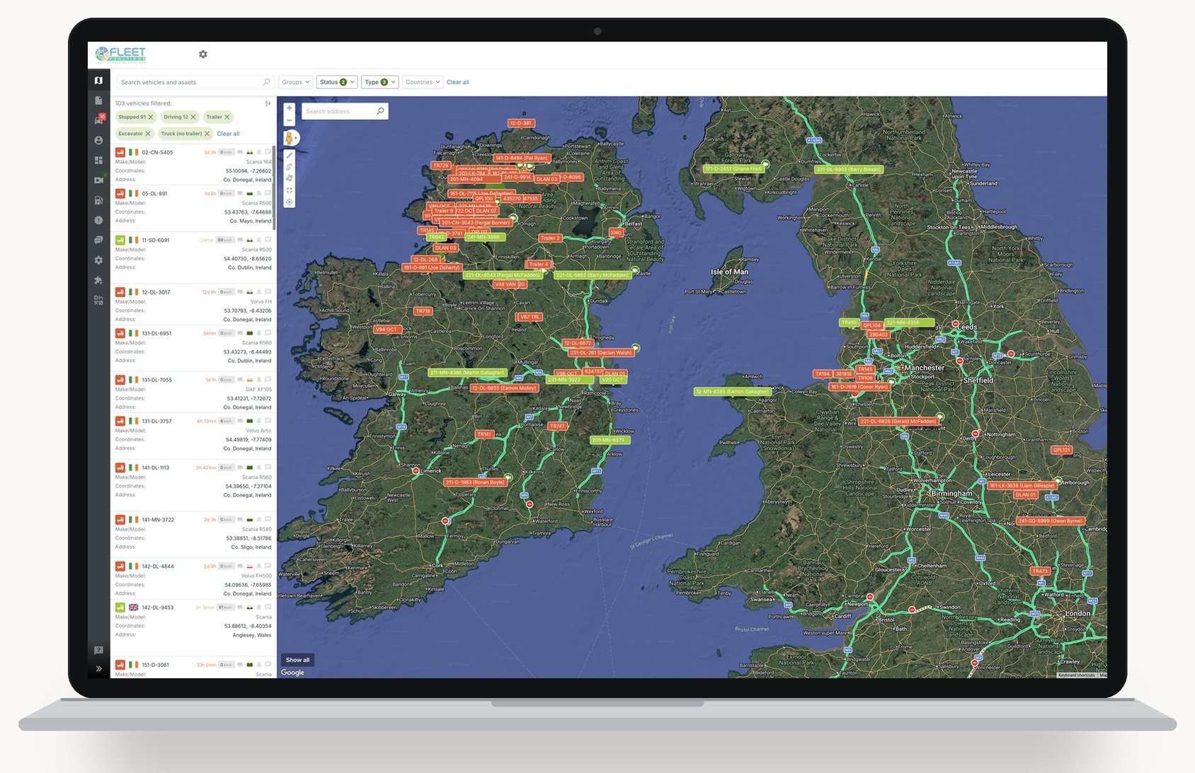Open the fuel pump icon in the sidebar
This screenshot has height=773, width=1195.
click(98, 200)
